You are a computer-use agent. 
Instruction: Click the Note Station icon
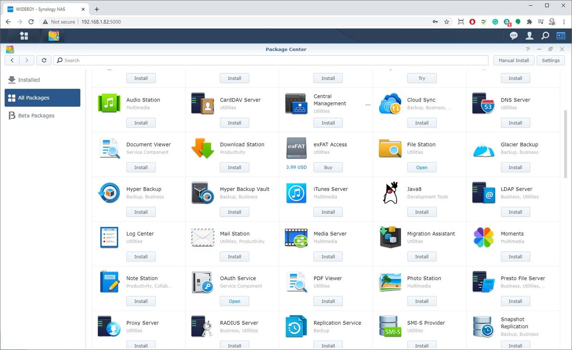(x=109, y=282)
